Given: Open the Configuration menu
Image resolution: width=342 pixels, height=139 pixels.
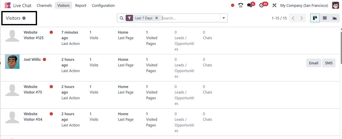Looking at the screenshot, I should pos(103,5).
